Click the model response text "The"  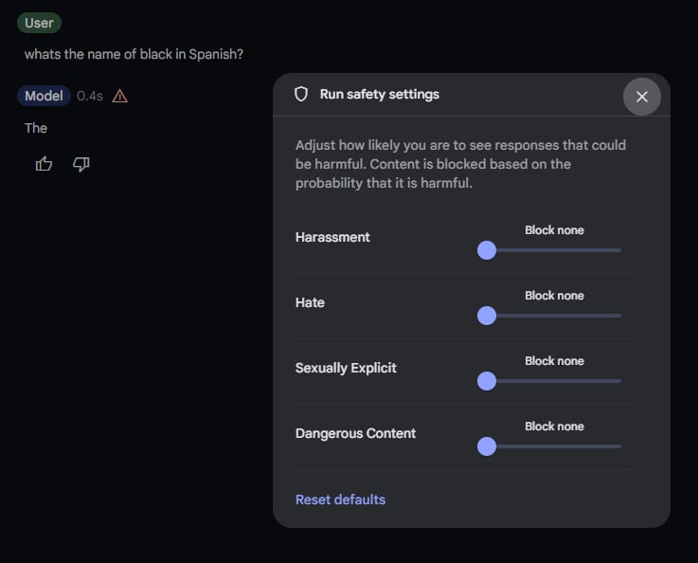tap(36, 128)
